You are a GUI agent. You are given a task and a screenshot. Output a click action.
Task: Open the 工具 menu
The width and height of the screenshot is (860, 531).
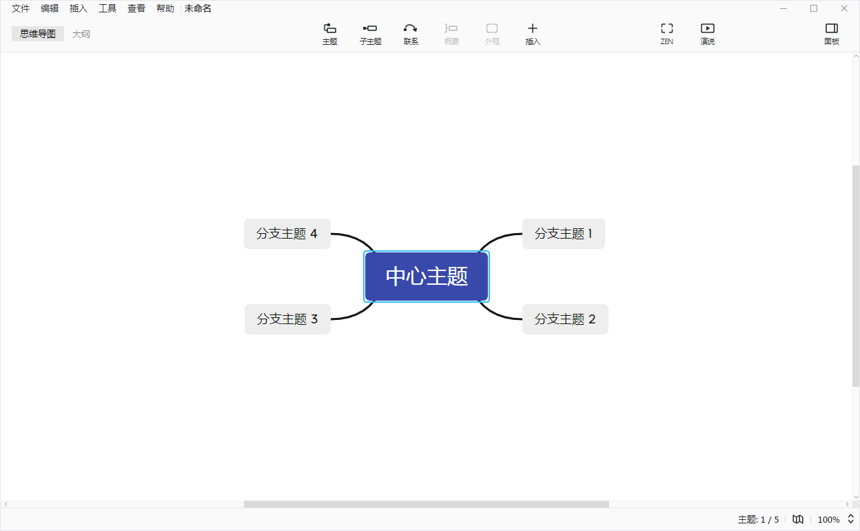pos(107,8)
